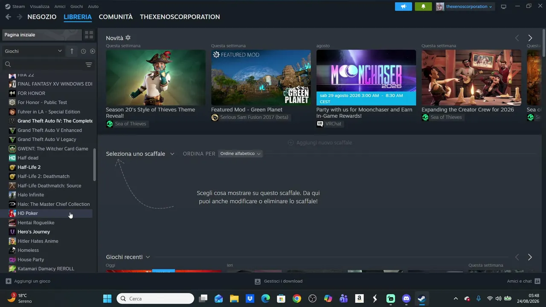Toggle the up-arrow sort button beside Giochi

(72, 51)
